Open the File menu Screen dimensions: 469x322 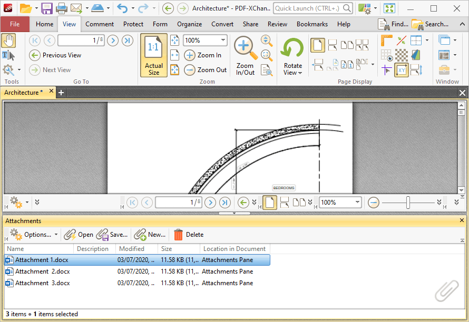tap(15, 24)
